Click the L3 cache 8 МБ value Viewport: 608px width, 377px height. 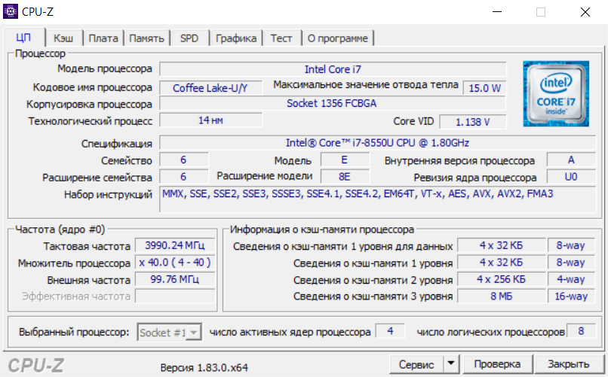tap(502, 296)
